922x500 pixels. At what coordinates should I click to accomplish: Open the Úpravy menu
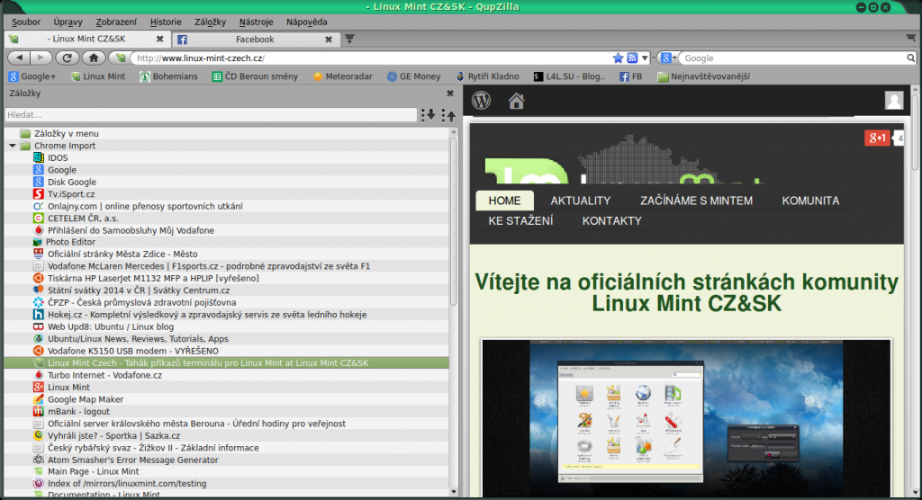pyautogui.click(x=68, y=22)
